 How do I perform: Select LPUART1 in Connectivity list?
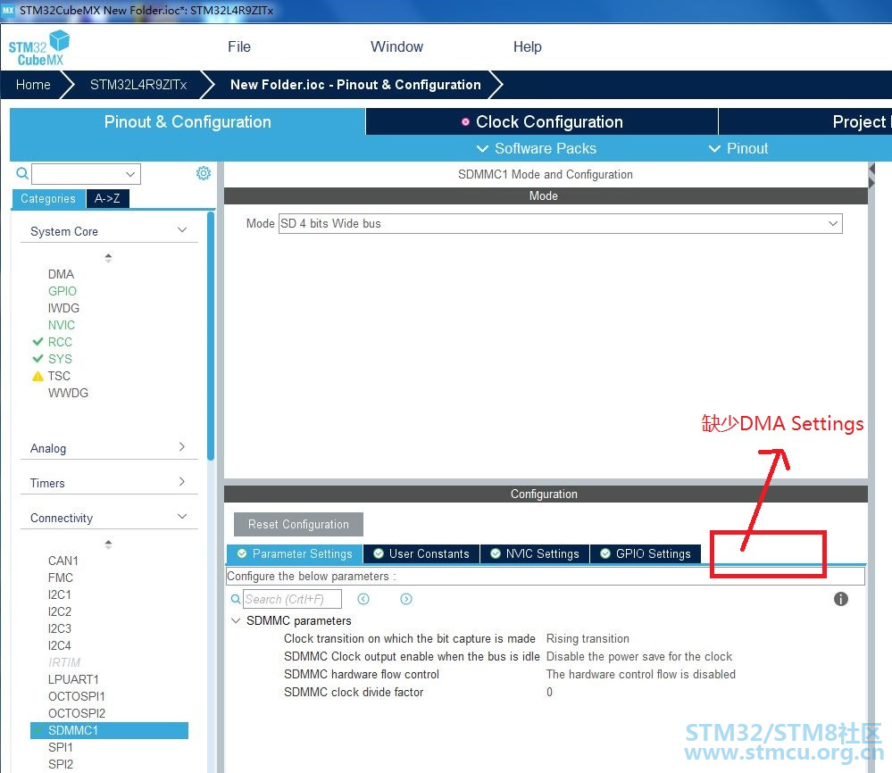pos(73,679)
